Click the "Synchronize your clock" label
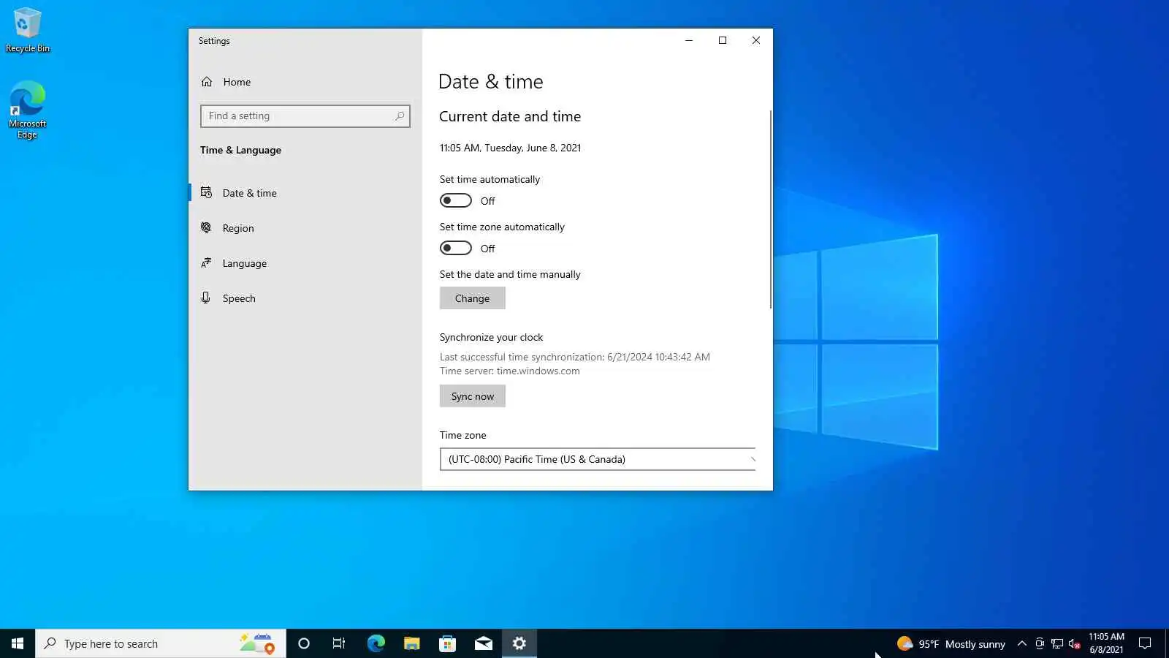This screenshot has height=658, width=1169. pyautogui.click(x=491, y=337)
